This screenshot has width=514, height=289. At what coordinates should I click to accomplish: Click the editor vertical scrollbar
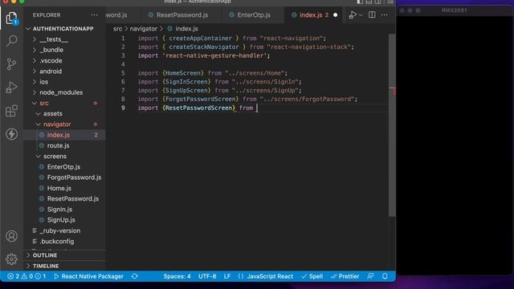392,124
